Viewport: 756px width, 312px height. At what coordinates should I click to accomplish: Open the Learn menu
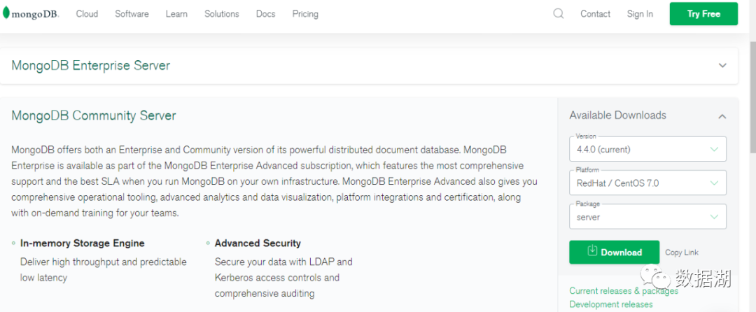(x=176, y=14)
